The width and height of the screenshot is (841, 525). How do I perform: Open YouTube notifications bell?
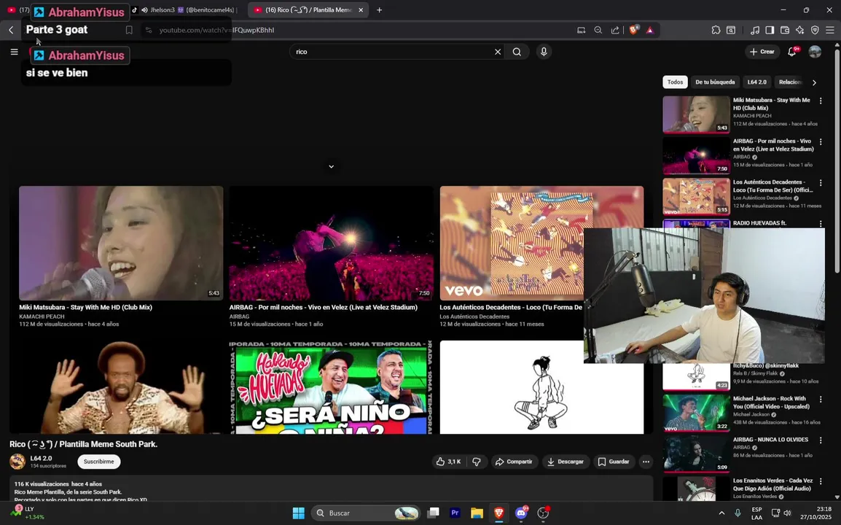pyautogui.click(x=791, y=52)
